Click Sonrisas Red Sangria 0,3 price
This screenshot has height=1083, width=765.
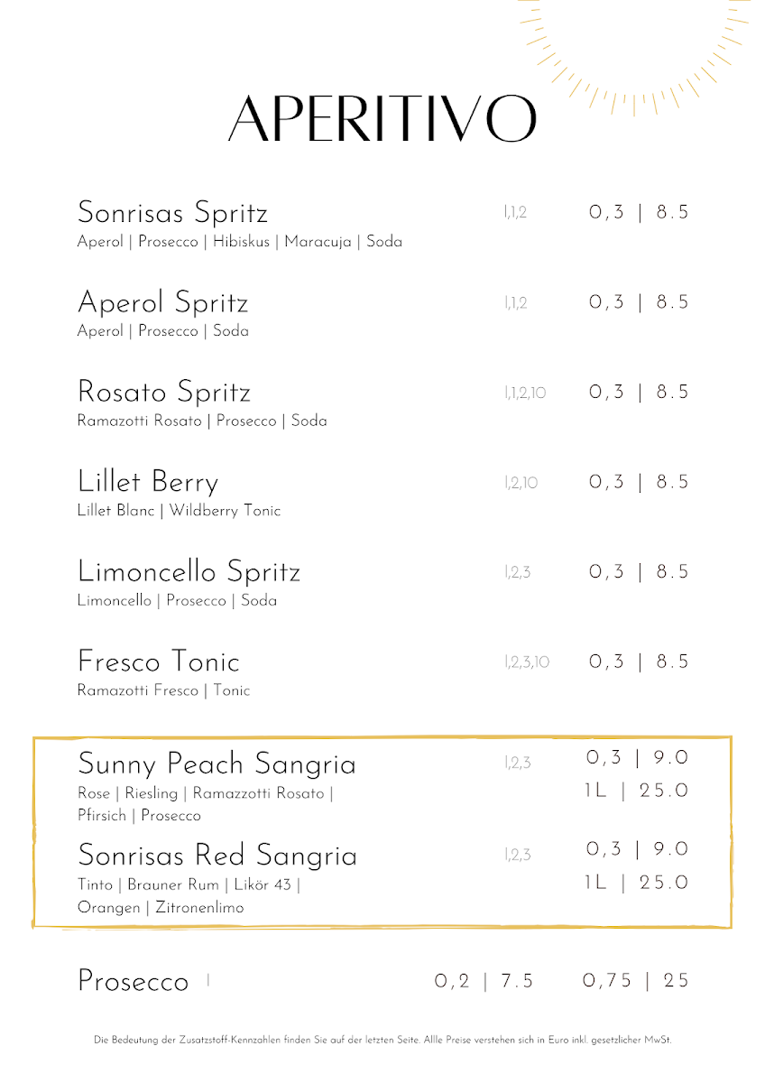coord(638,849)
